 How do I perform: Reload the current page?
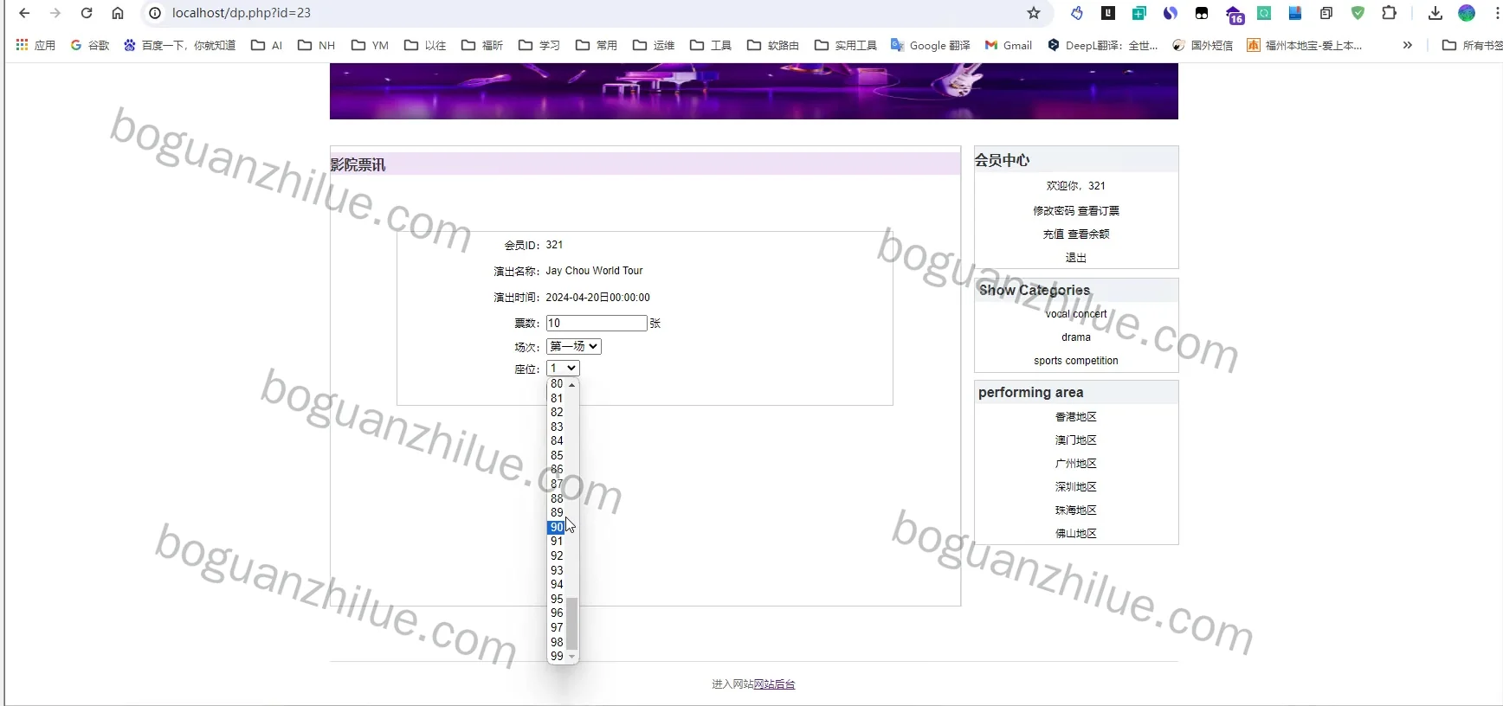coord(87,13)
